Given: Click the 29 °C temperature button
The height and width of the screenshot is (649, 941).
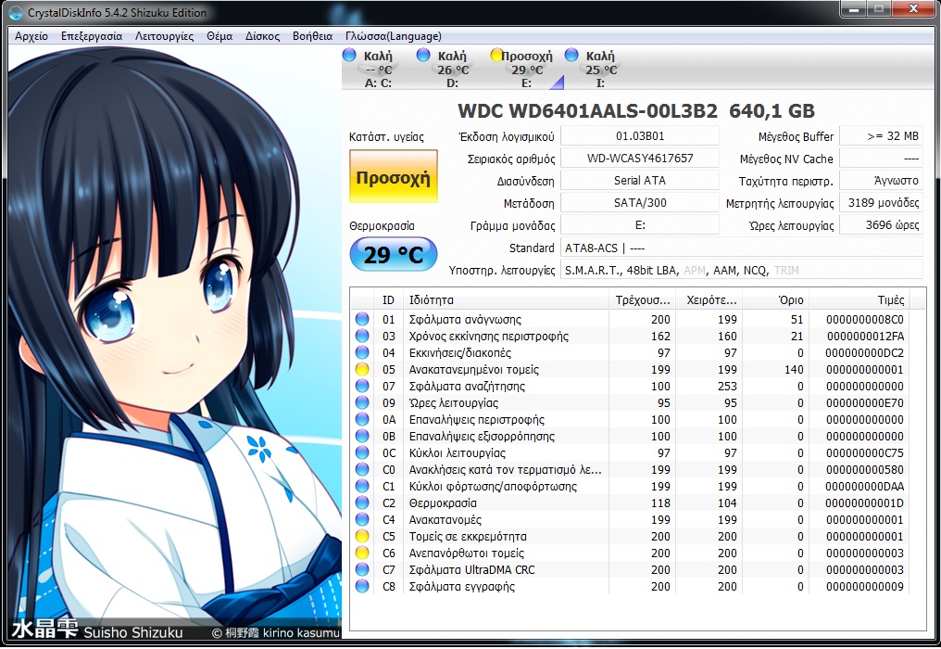Looking at the screenshot, I should (393, 254).
